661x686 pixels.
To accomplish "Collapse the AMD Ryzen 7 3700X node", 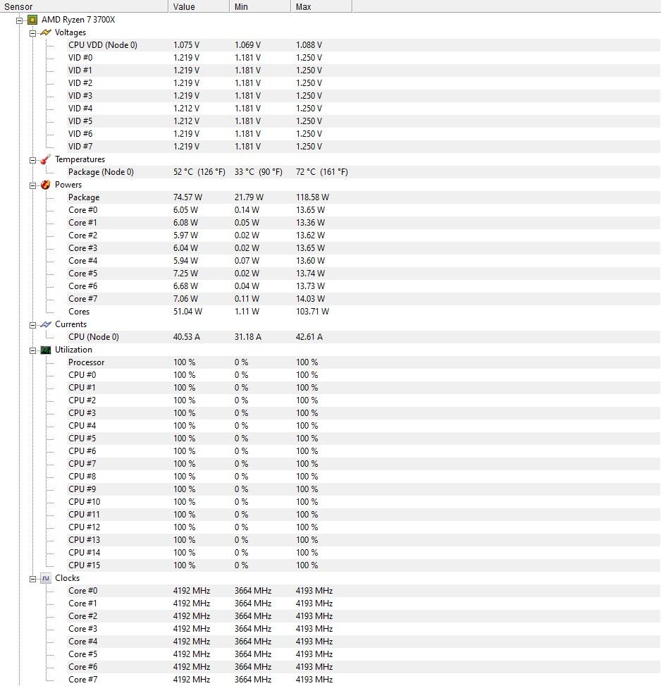I will click(19, 20).
